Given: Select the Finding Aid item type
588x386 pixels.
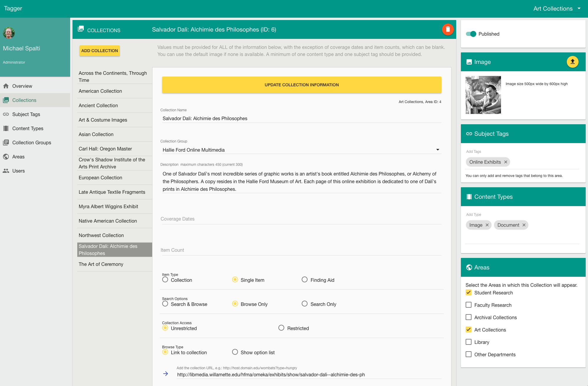Looking at the screenshot, I should click(x=304, y=279).
